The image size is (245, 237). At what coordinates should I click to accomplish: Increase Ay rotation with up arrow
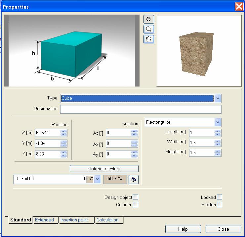pyautogui.click(x=134, y=152)
